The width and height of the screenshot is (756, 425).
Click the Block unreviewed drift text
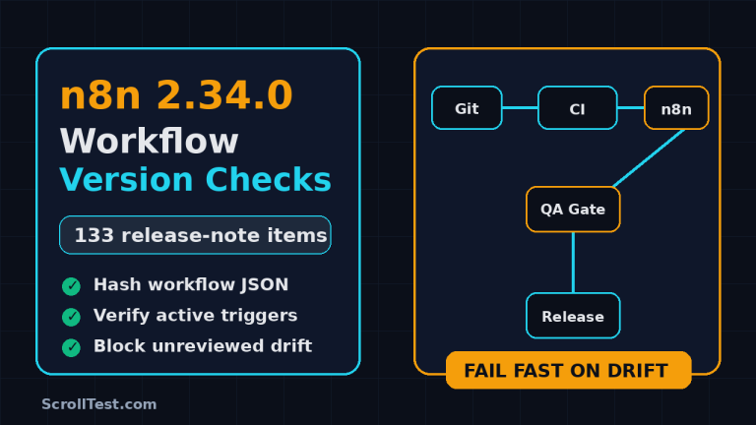[203, 346]
